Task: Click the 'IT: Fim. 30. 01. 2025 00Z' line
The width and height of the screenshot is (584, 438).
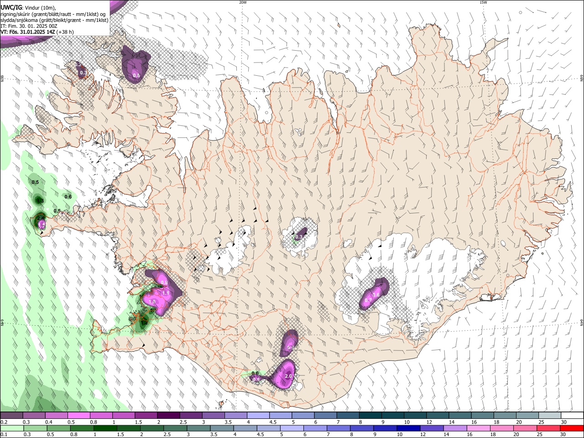Action: (x=29, y=26)
